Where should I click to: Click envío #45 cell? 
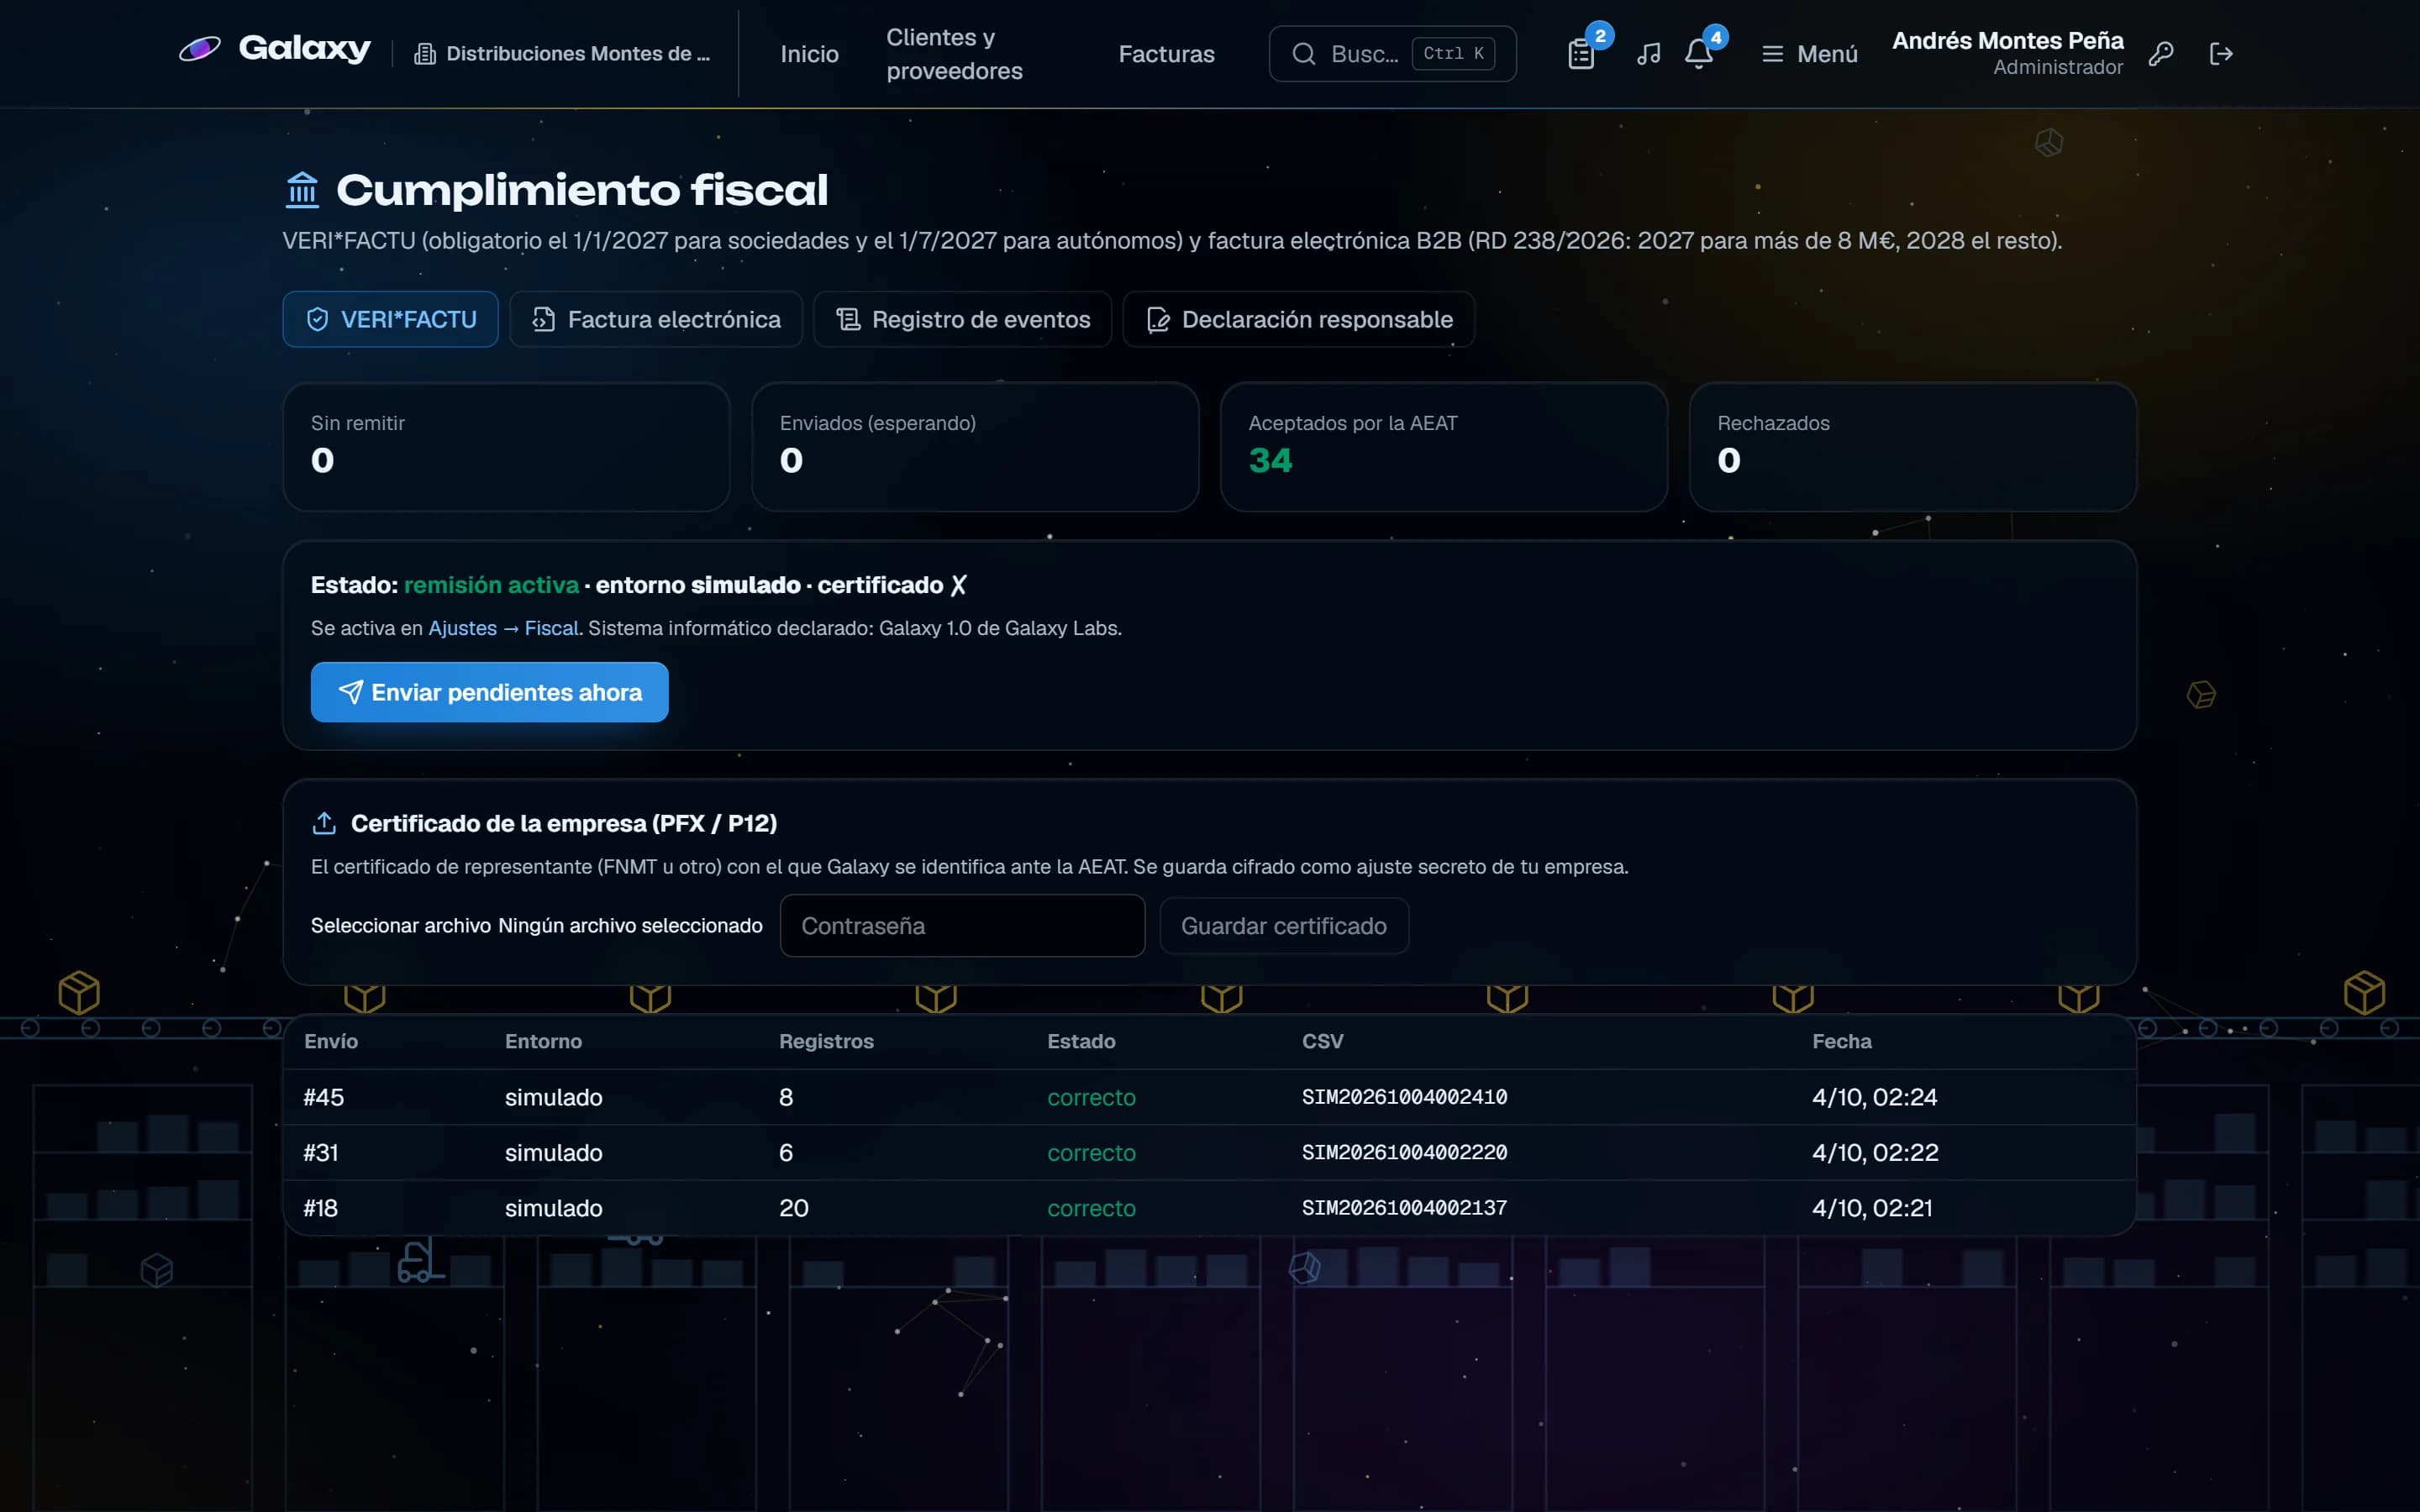(324, 1097)
